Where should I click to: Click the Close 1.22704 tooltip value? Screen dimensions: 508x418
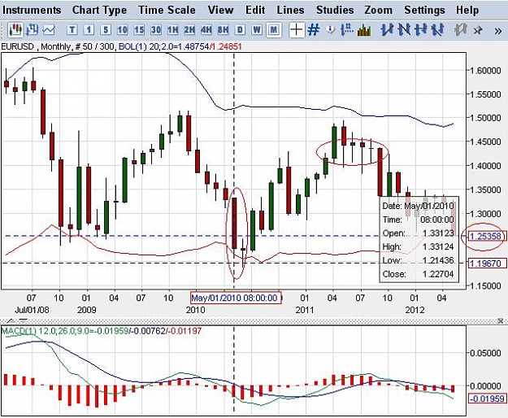click(x=438, y=274)
